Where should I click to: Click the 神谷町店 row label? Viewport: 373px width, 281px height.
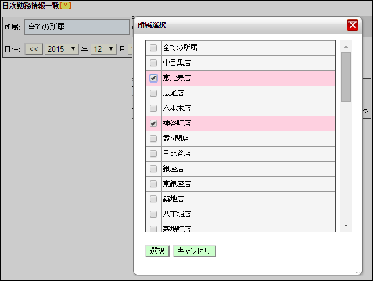point(177,123)
